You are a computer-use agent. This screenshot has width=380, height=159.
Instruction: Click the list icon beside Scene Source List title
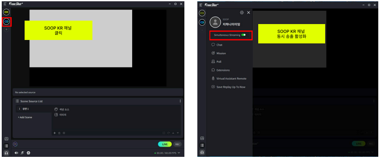click(17, 101)
